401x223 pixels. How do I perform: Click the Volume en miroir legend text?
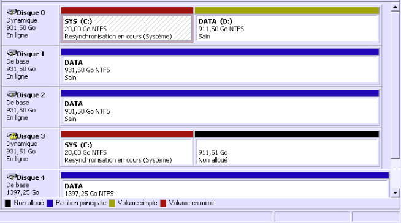point(191,203)
